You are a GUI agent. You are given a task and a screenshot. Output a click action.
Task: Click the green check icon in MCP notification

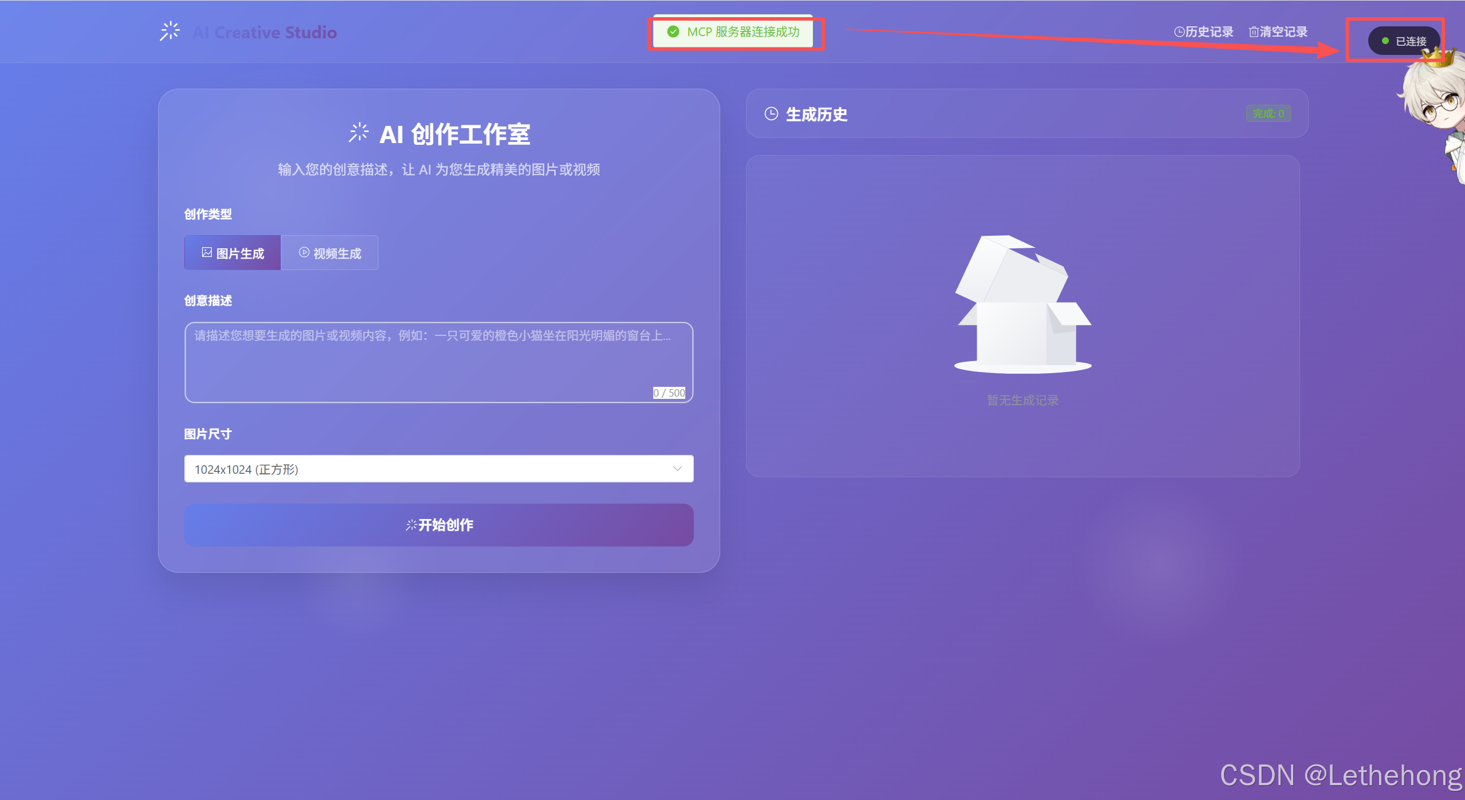click(673, 32)
